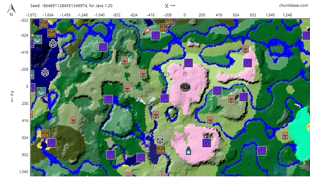This screenshot has width=310, height=192.
Task: Click buried treasure chest below pillager outpost
Action: 161,150
